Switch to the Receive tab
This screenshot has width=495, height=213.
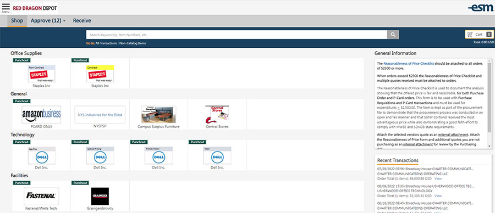tap(82, 21)
